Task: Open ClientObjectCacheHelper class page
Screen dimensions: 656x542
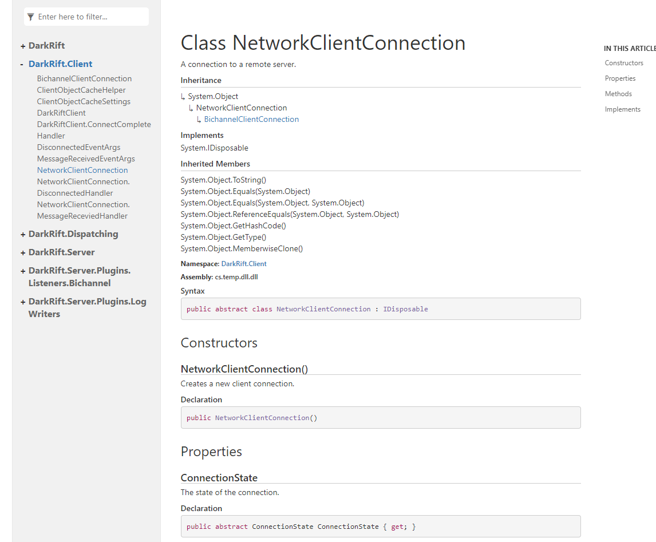Action: [81, 90]
